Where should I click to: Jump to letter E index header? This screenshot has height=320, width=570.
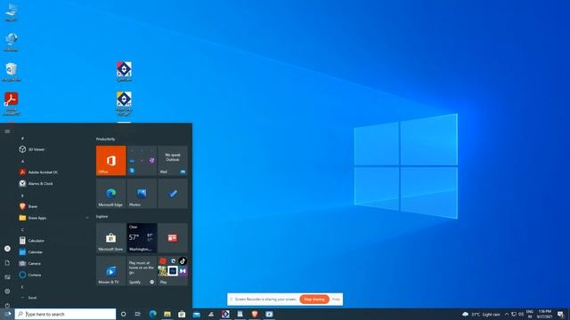pos(22,286)
